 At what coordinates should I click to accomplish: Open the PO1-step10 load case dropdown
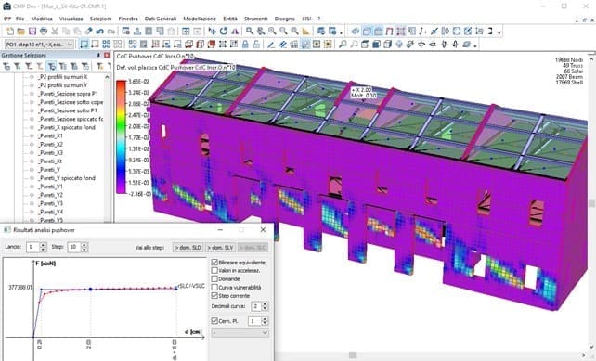(x=38, y=45)
